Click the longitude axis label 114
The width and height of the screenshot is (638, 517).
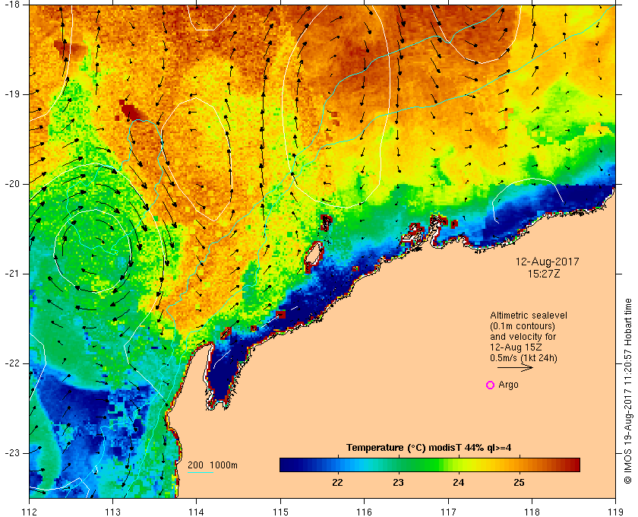point(197,512)
